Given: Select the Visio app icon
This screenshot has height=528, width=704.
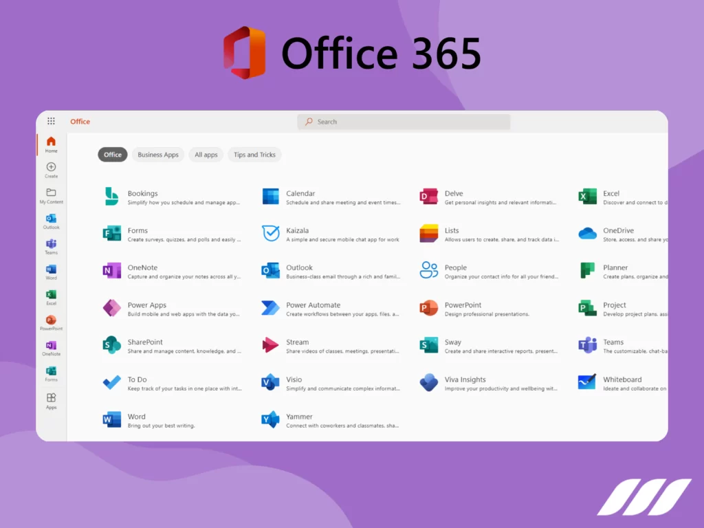Looking at the screenshot, I should click(269, 382).
